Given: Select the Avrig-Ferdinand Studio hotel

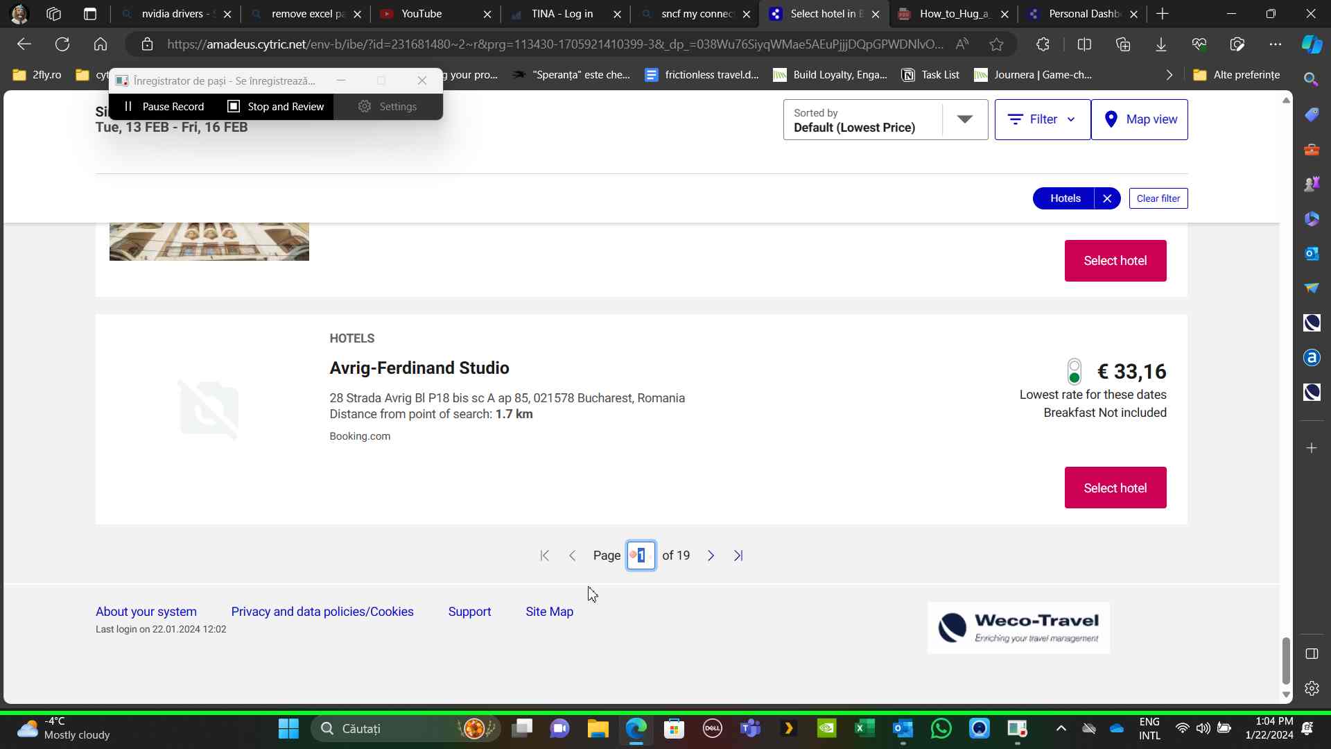Looking at the screenshot, I should (x=1115, y=488).
